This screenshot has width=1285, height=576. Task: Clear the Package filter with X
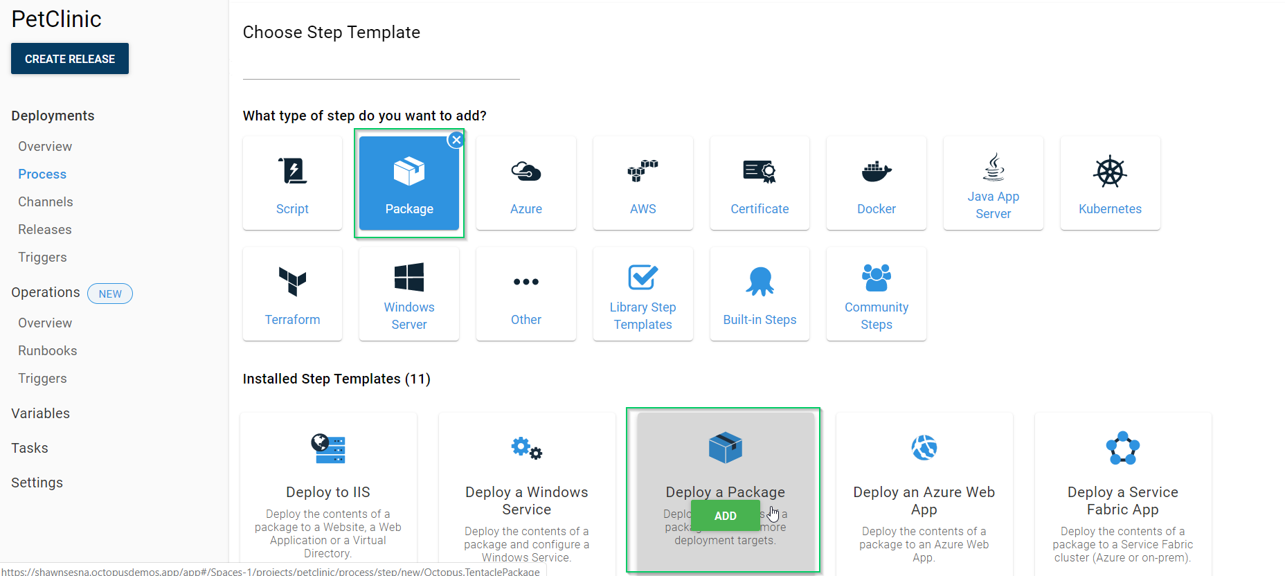point(456,140)
